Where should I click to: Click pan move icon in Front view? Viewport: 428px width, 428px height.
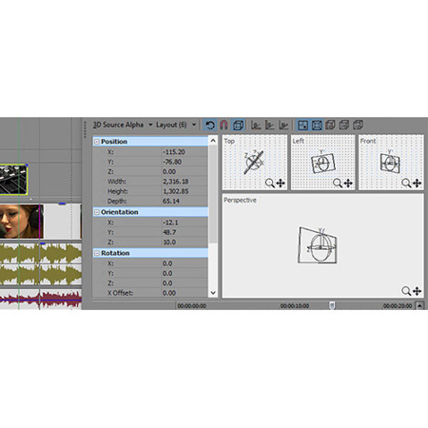coord(417,183)
